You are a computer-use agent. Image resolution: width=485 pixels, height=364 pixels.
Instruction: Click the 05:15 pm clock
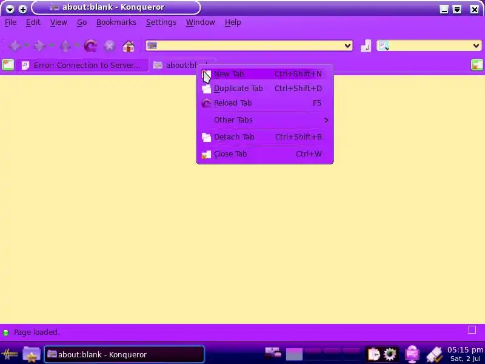coord(465,350)
